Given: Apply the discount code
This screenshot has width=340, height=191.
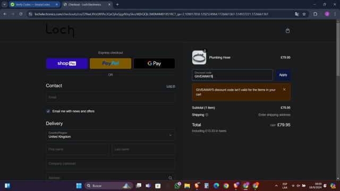Looking at the screenshot, I should pyautogui.click(x=283, y=75).
